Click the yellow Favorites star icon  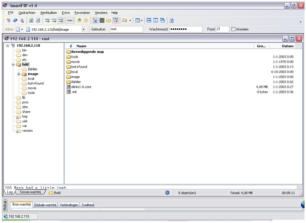pyautogui.click(x=86, y=20)
